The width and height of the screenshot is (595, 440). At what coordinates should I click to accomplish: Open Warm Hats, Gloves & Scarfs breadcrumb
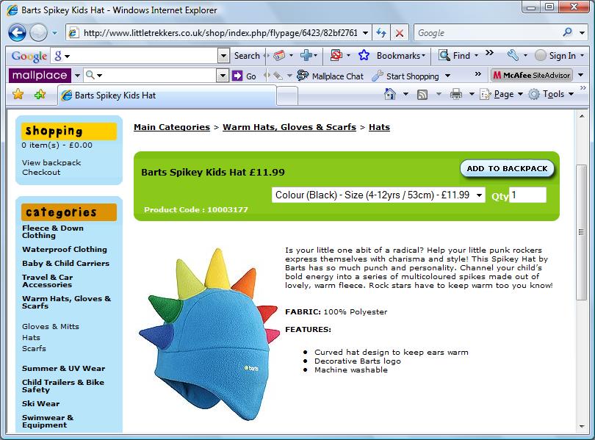click(x=289, y=127)
